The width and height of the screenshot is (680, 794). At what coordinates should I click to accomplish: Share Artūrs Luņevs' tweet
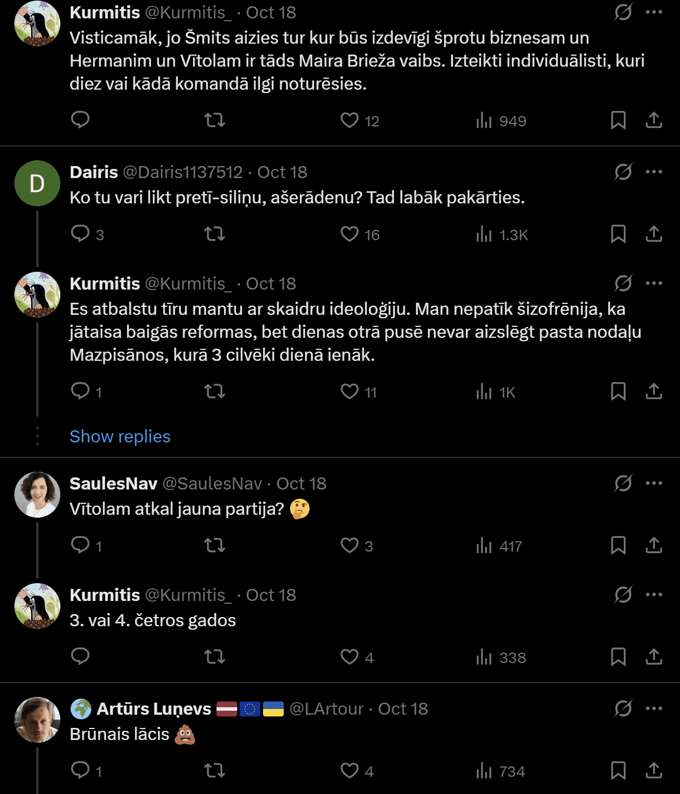tap(654, 770)
